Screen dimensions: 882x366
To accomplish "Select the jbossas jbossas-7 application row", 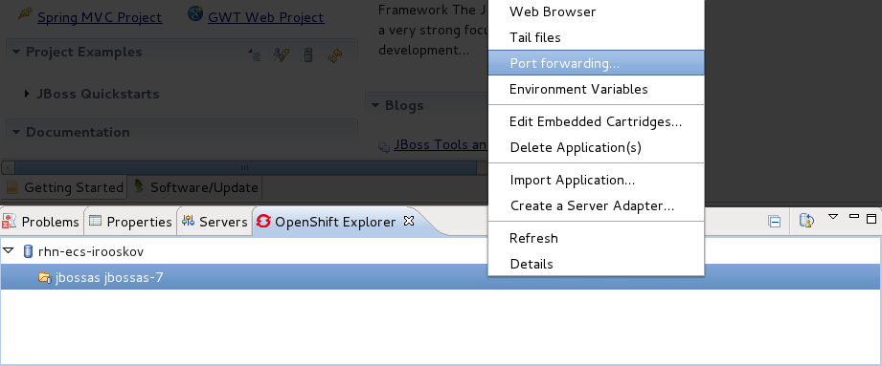I will coord(441,277).
